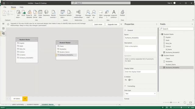Add a new layout tab
Screen dimensions: 195x109
tap(25, 99)
